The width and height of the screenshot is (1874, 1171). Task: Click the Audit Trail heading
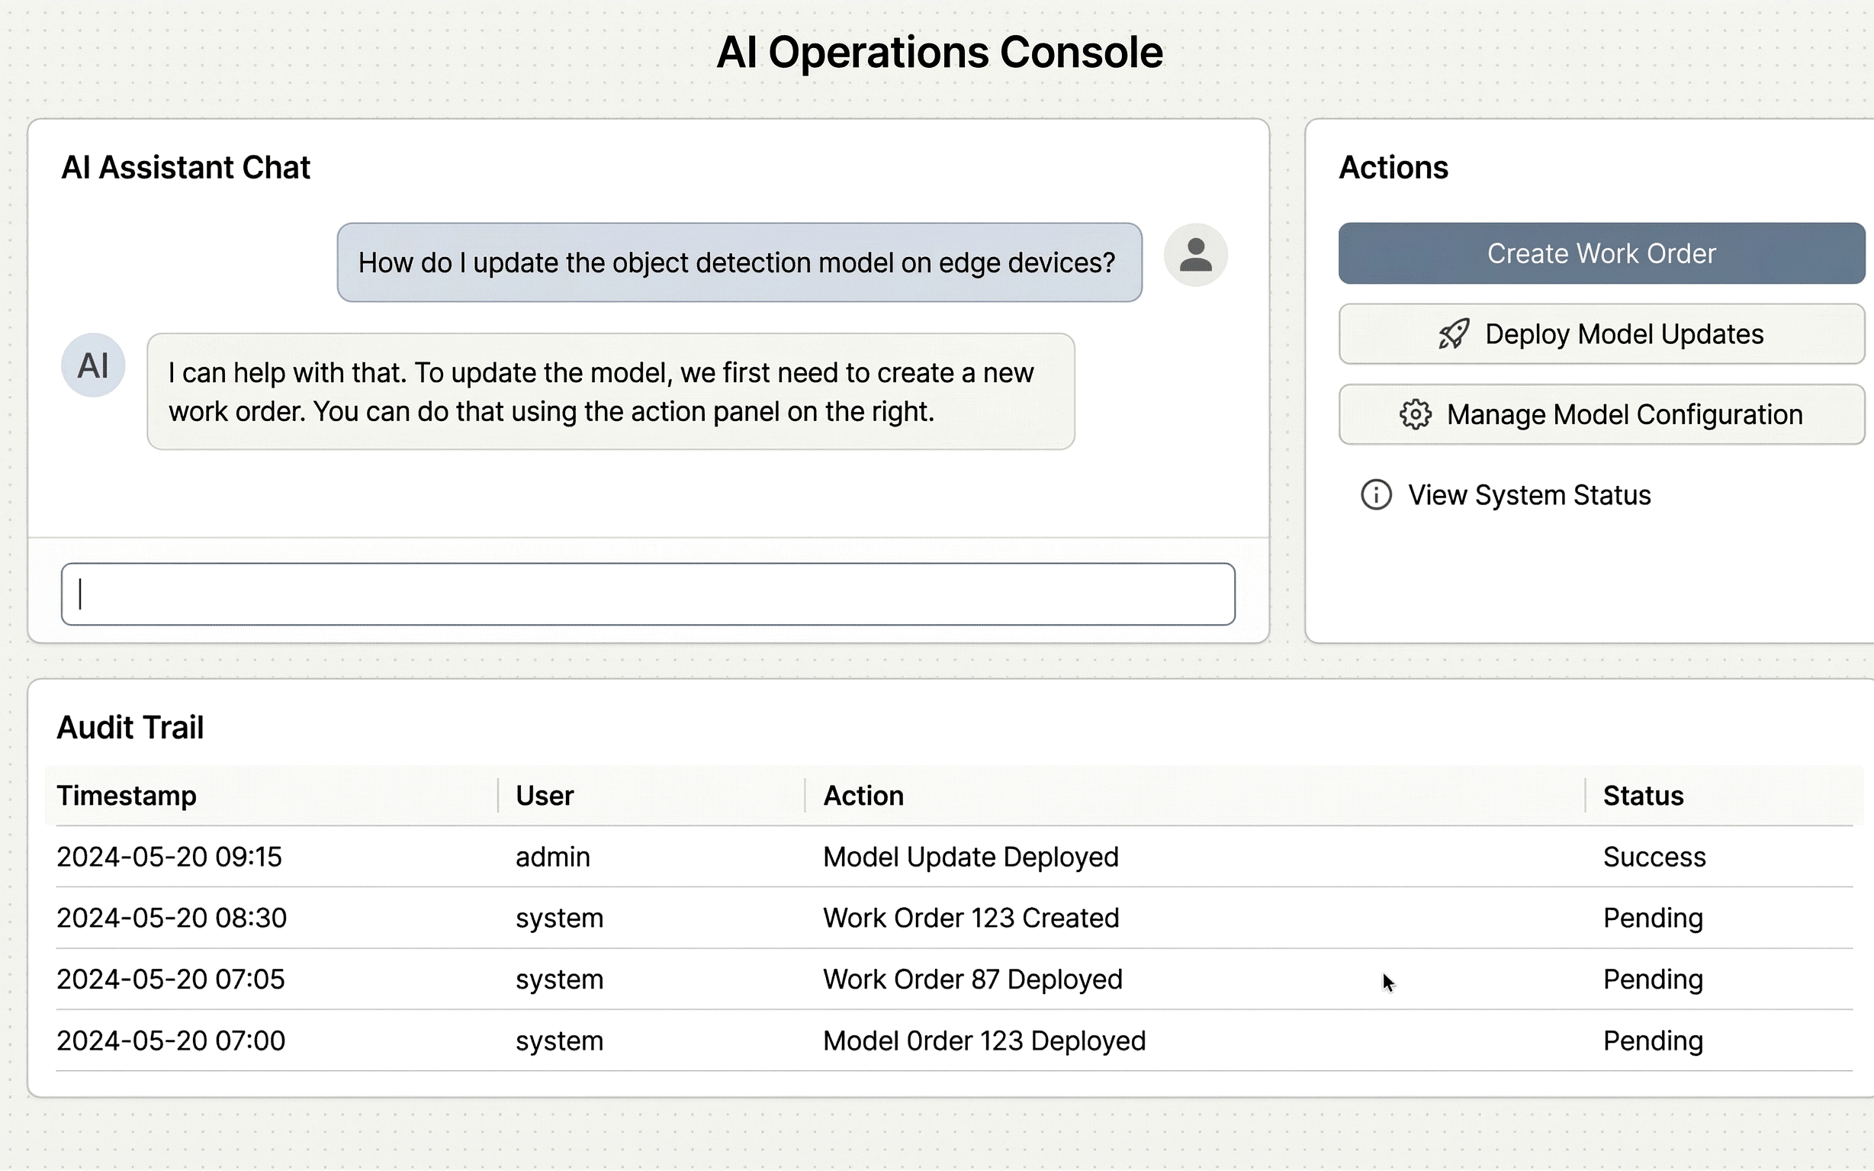point(130,727)
